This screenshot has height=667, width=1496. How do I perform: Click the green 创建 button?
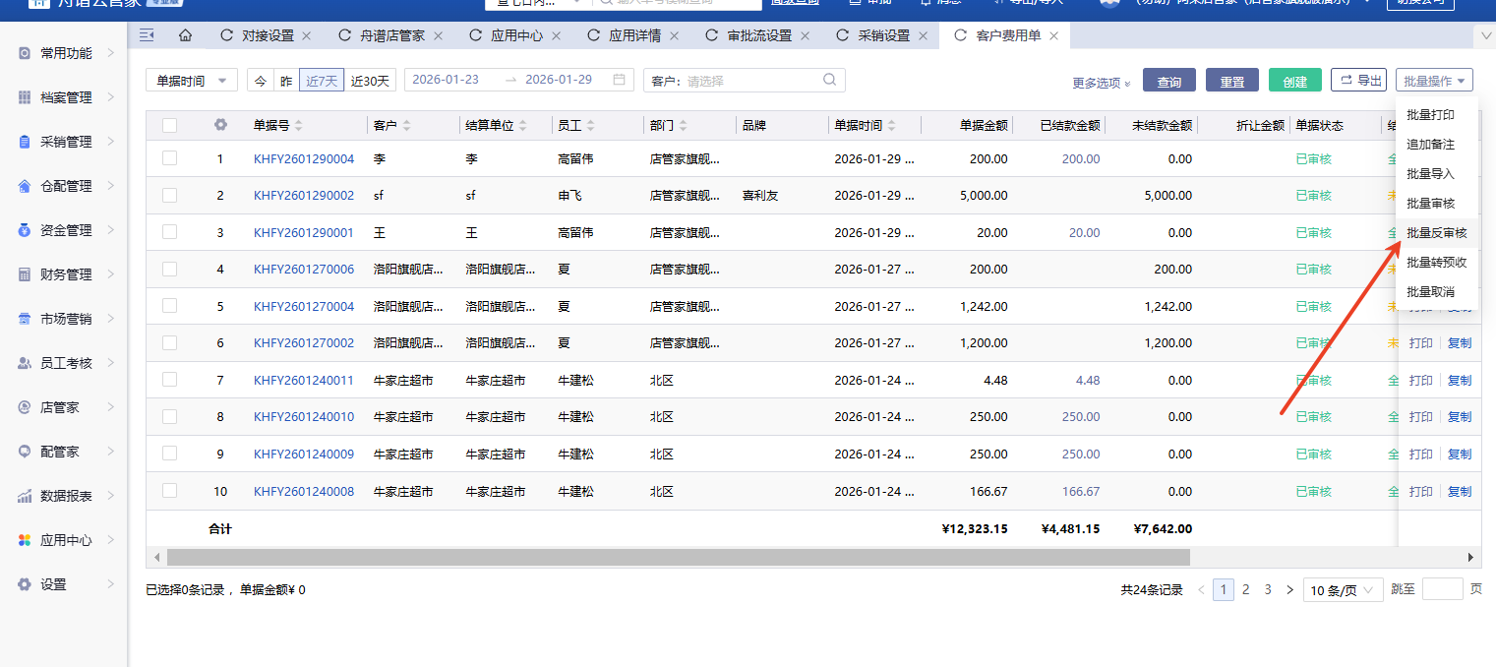point(1294,81)
